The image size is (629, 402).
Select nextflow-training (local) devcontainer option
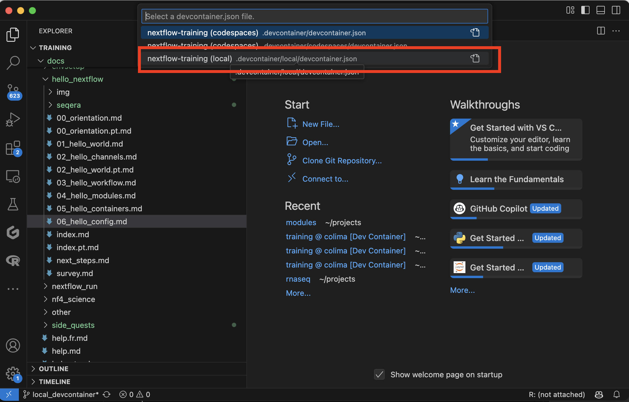[314, 59]
